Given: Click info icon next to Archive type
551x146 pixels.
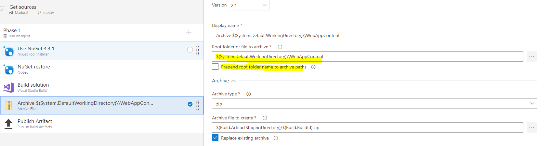Looking at the screenshot, I should coord(249,94).
